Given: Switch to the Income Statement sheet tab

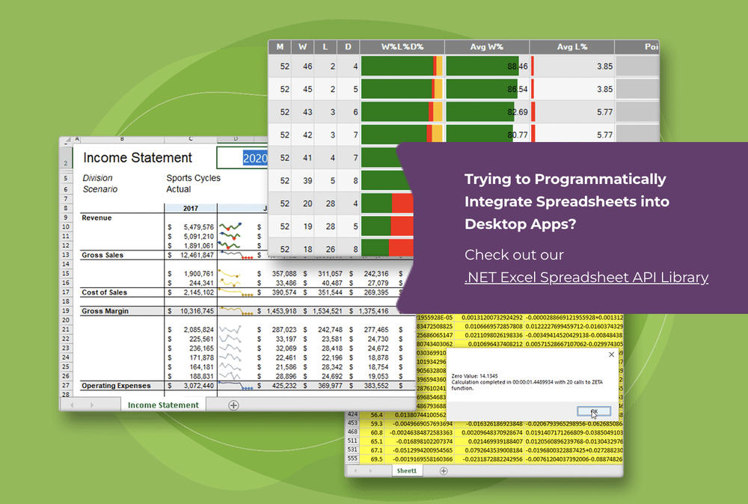Looking at the screenshot, I should click(x=163, y=405).
